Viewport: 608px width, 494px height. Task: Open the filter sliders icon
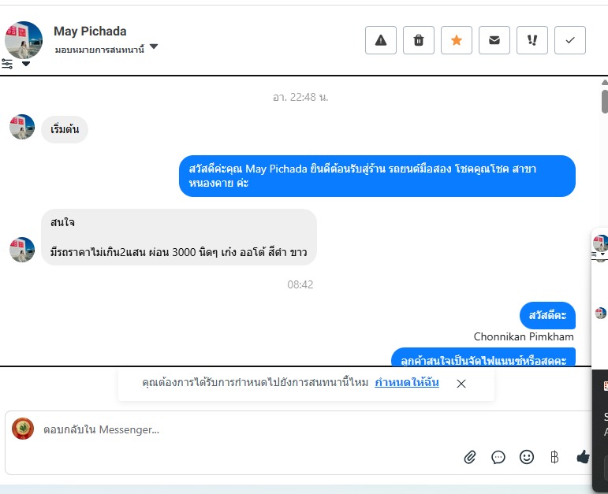(7, 64)
